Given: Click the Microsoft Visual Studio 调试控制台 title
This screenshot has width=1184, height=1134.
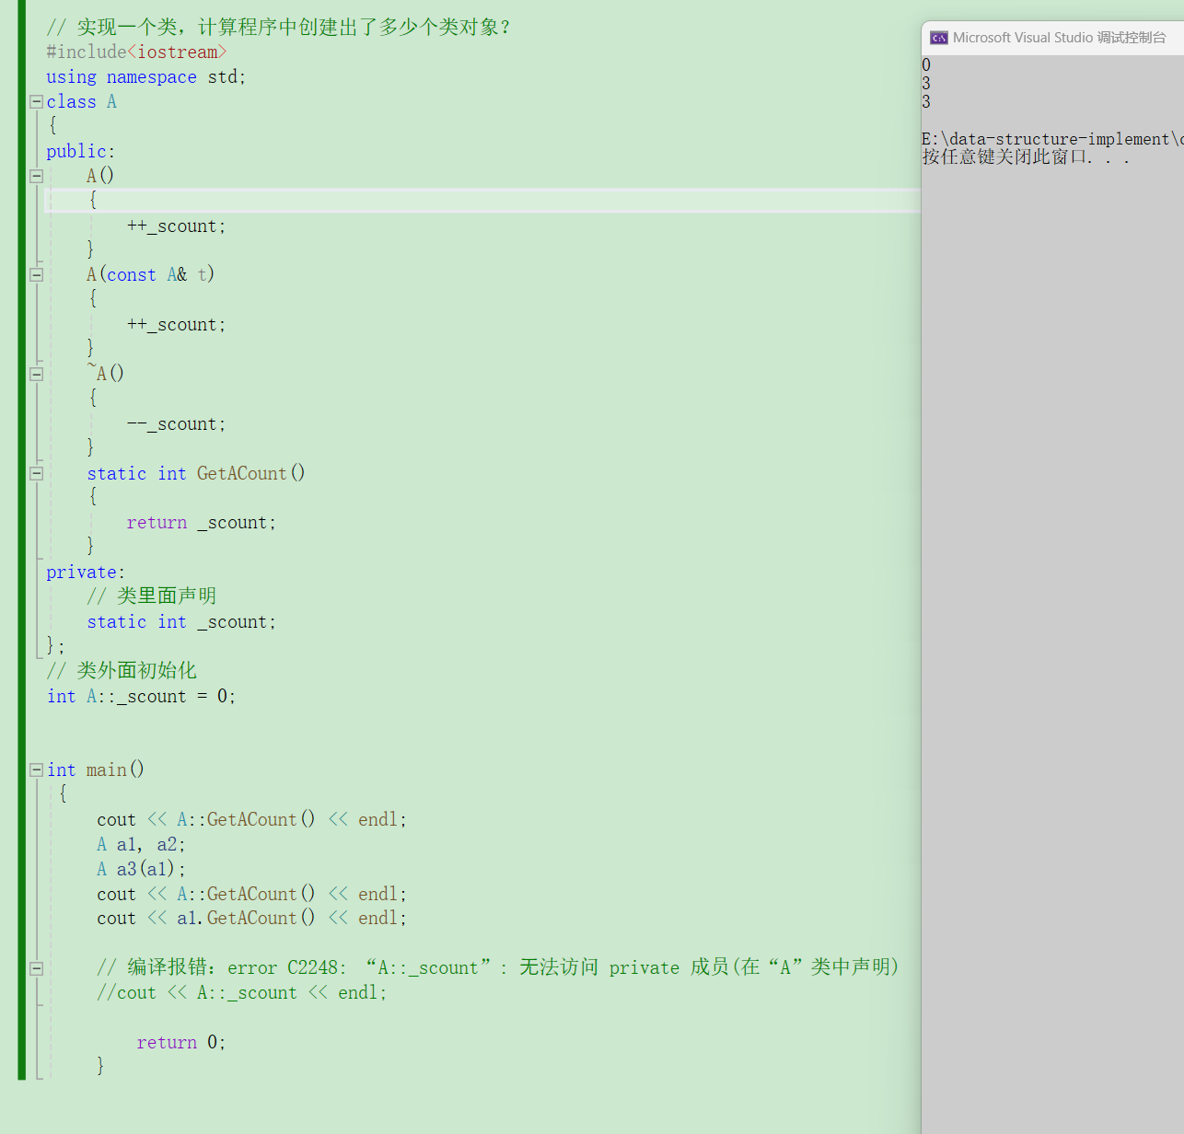Looking at the screenshot, I should (1059, 38).
